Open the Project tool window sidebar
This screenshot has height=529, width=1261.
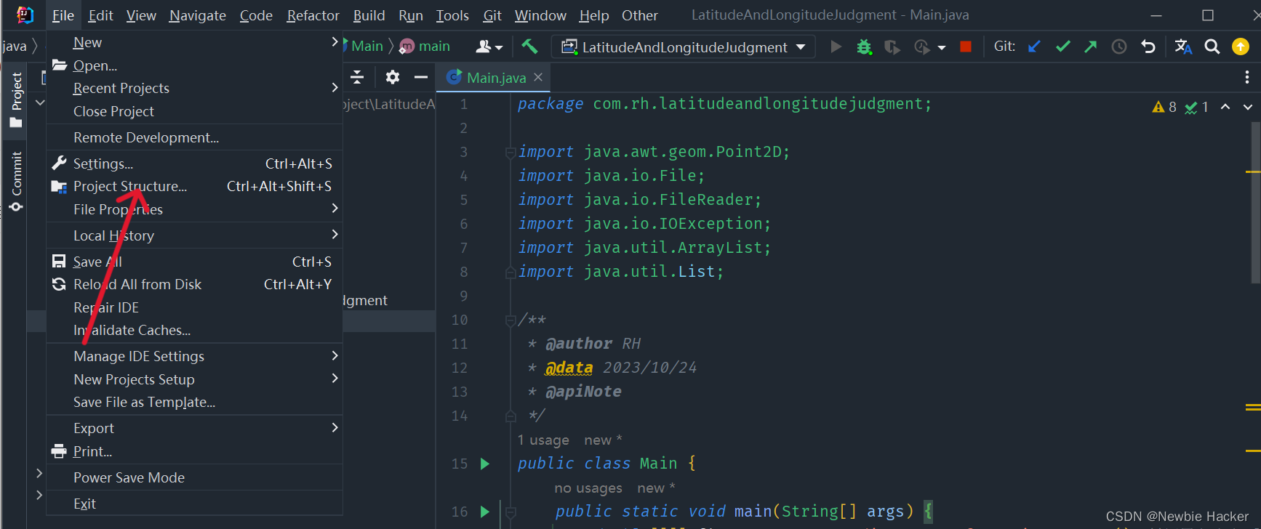pyautogui.click(x=16, y=100)
